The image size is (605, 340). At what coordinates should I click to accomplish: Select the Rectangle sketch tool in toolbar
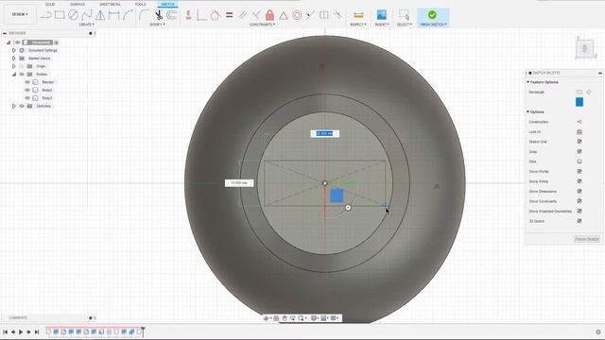click(x=60, y=15)
